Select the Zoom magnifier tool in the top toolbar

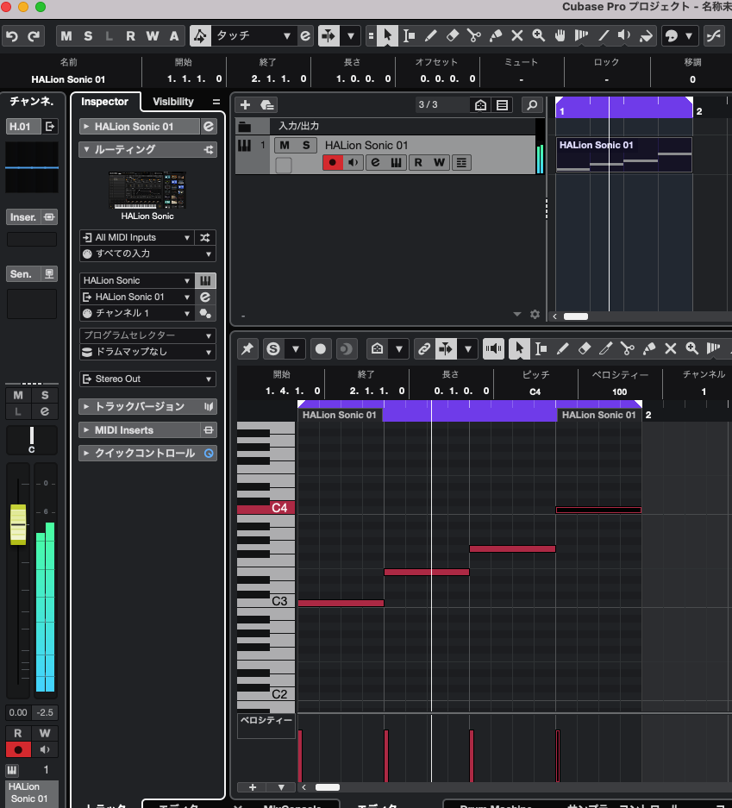(539, 35)
